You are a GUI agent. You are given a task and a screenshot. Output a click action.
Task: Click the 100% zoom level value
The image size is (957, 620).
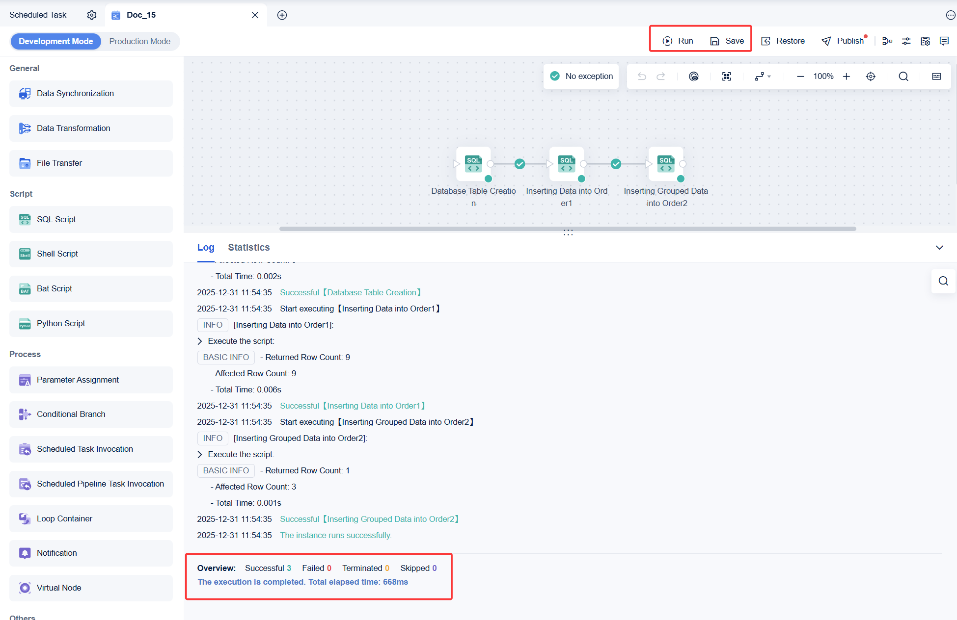click(x=823, y=76)
